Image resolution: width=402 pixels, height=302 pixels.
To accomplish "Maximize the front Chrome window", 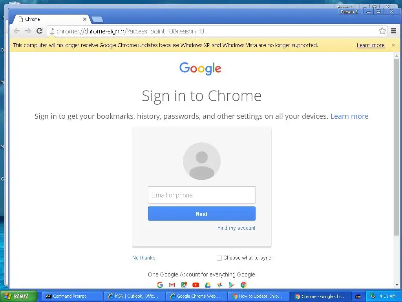I will [x=378, y=12].
